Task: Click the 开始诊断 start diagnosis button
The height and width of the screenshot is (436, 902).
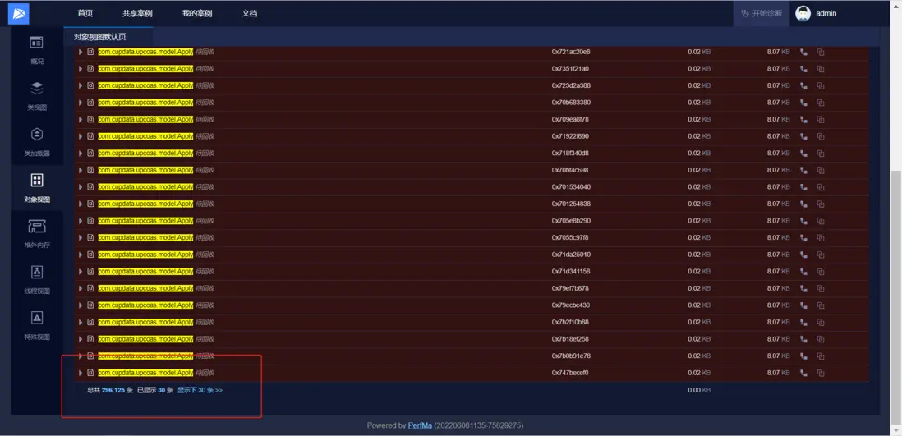Action: [762, 13]
